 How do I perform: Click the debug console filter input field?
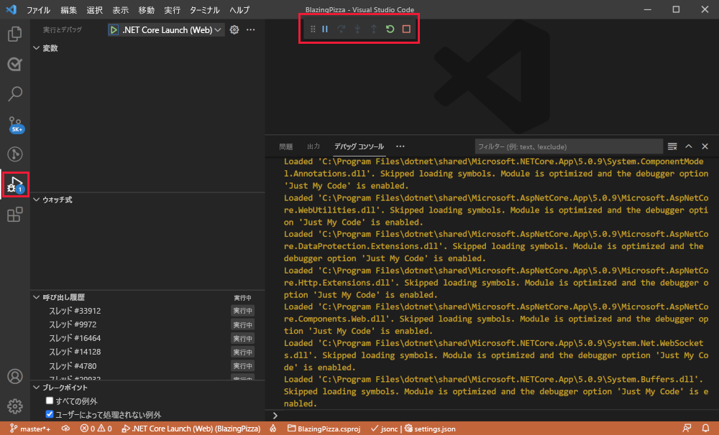click(x=568, y=146)
